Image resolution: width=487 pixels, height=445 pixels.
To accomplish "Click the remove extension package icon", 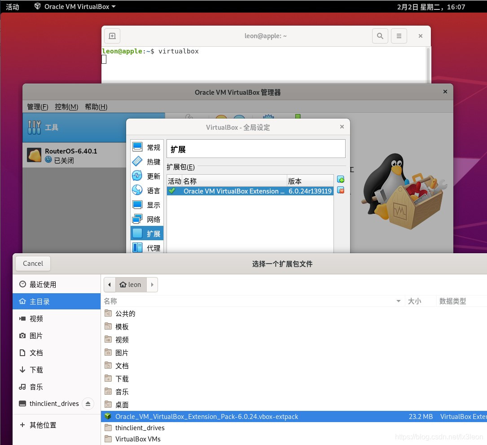I will click(x=341, y=190).
